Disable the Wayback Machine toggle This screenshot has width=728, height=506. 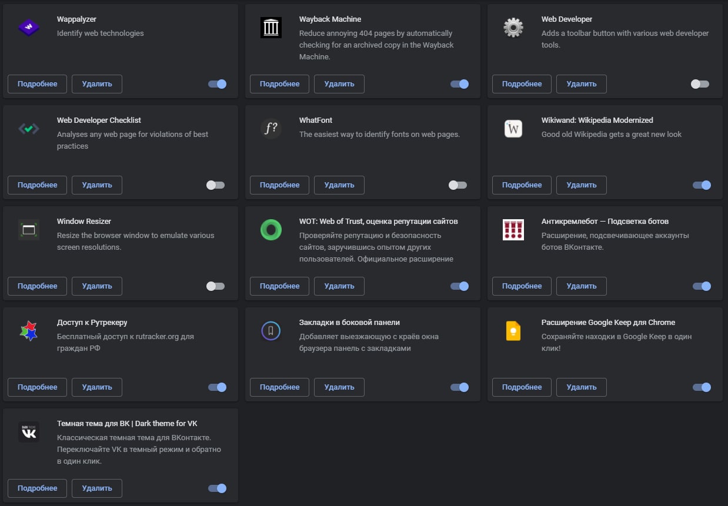(459, 84)
